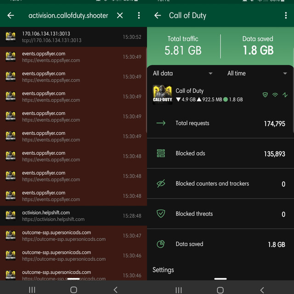The width and height of the screenshot is (294, 294).
Task: Go back from the Call of Duty stats screen
Action: (158, 15)
